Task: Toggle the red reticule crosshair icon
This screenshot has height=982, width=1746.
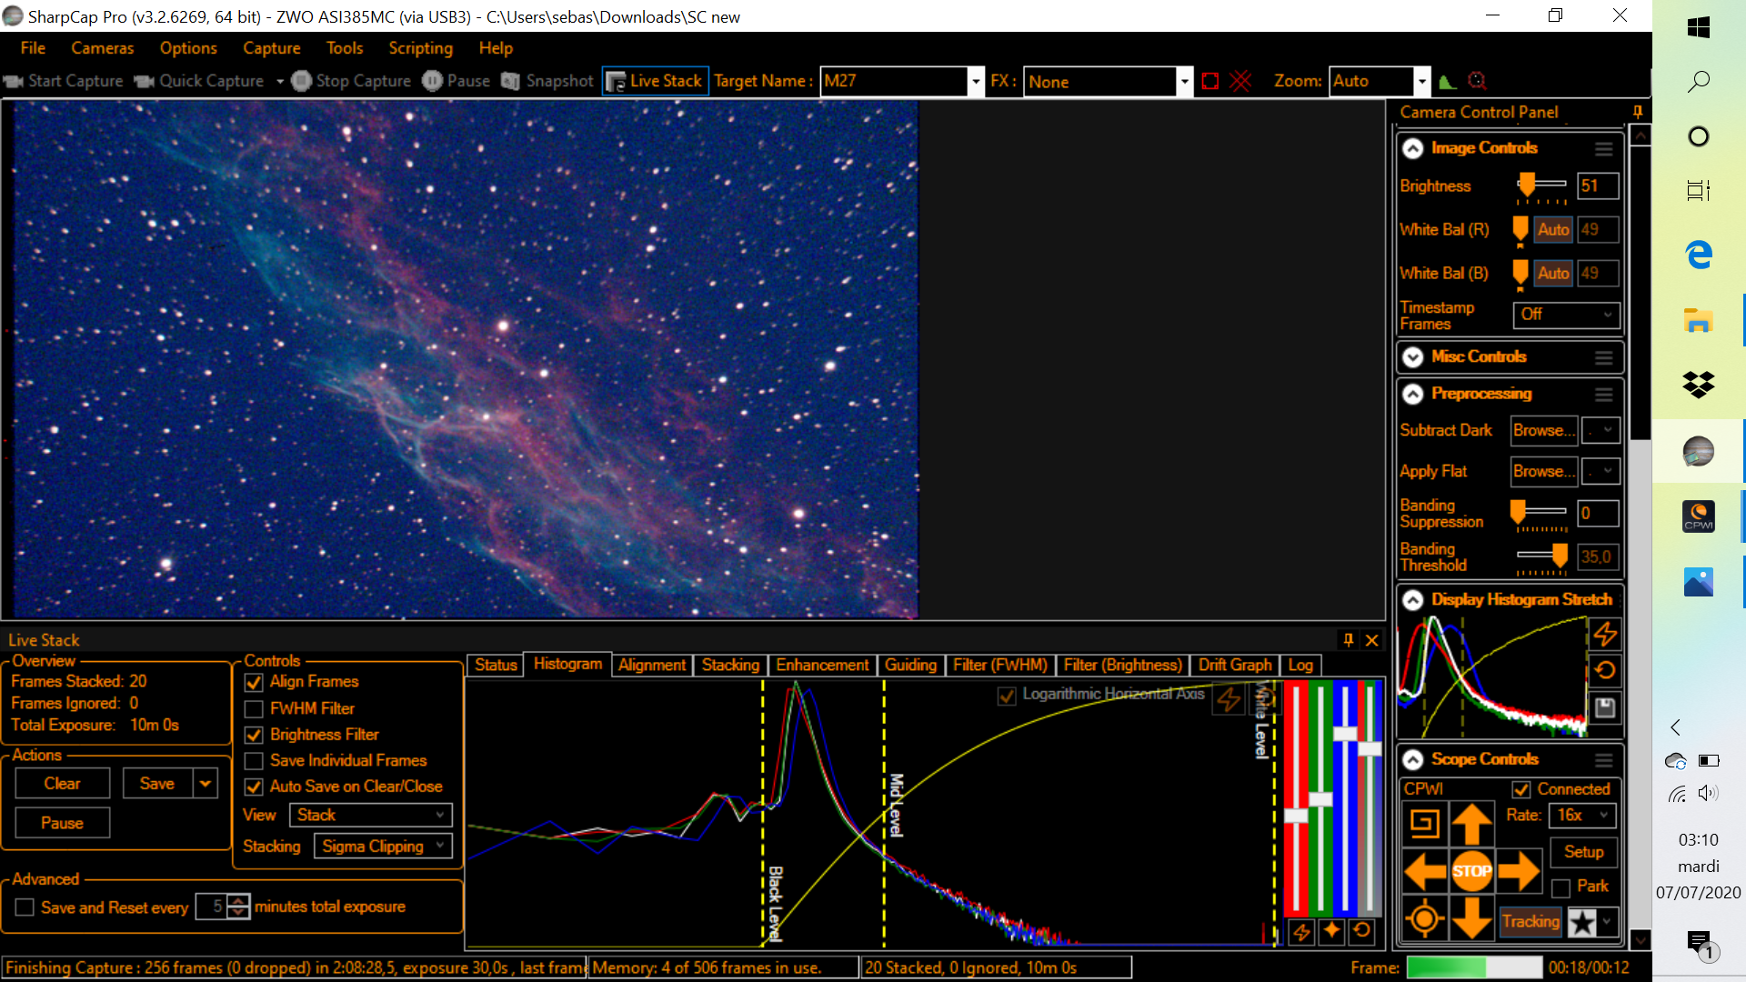Action: point(1240,81)
